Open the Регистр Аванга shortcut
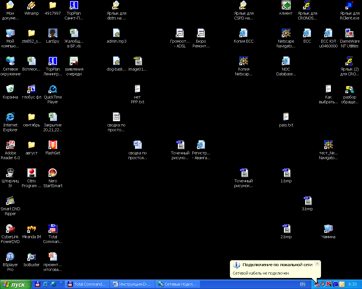The image size is (362, 289). click(x=201, y=150)
